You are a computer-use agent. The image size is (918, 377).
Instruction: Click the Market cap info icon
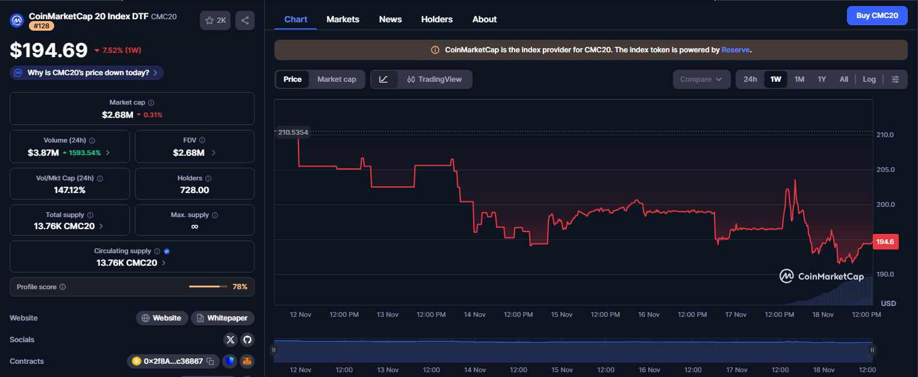pyautogui.click(x=151, y=103)
